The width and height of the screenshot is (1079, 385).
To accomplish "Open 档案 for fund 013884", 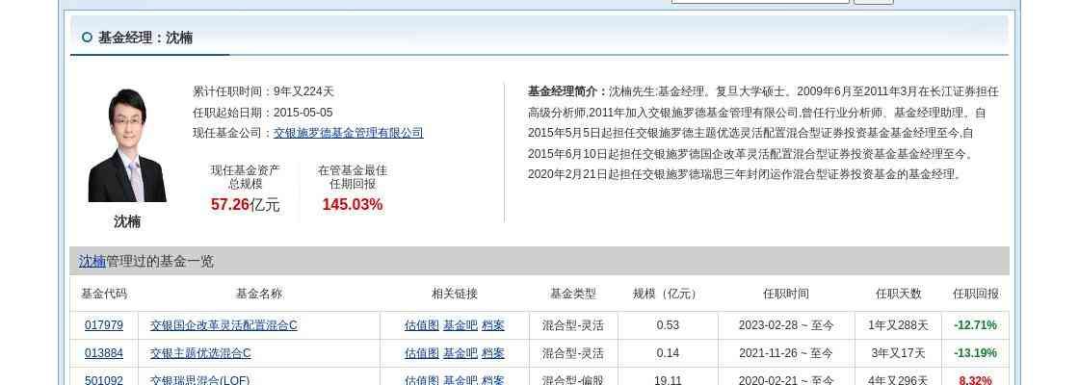I will coord(493,353).
